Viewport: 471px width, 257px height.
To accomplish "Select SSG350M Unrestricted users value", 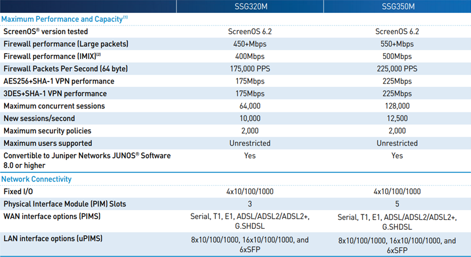I will click(397, 143).
